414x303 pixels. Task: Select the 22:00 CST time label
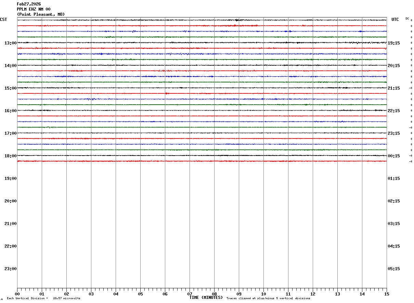pos(11,246)
